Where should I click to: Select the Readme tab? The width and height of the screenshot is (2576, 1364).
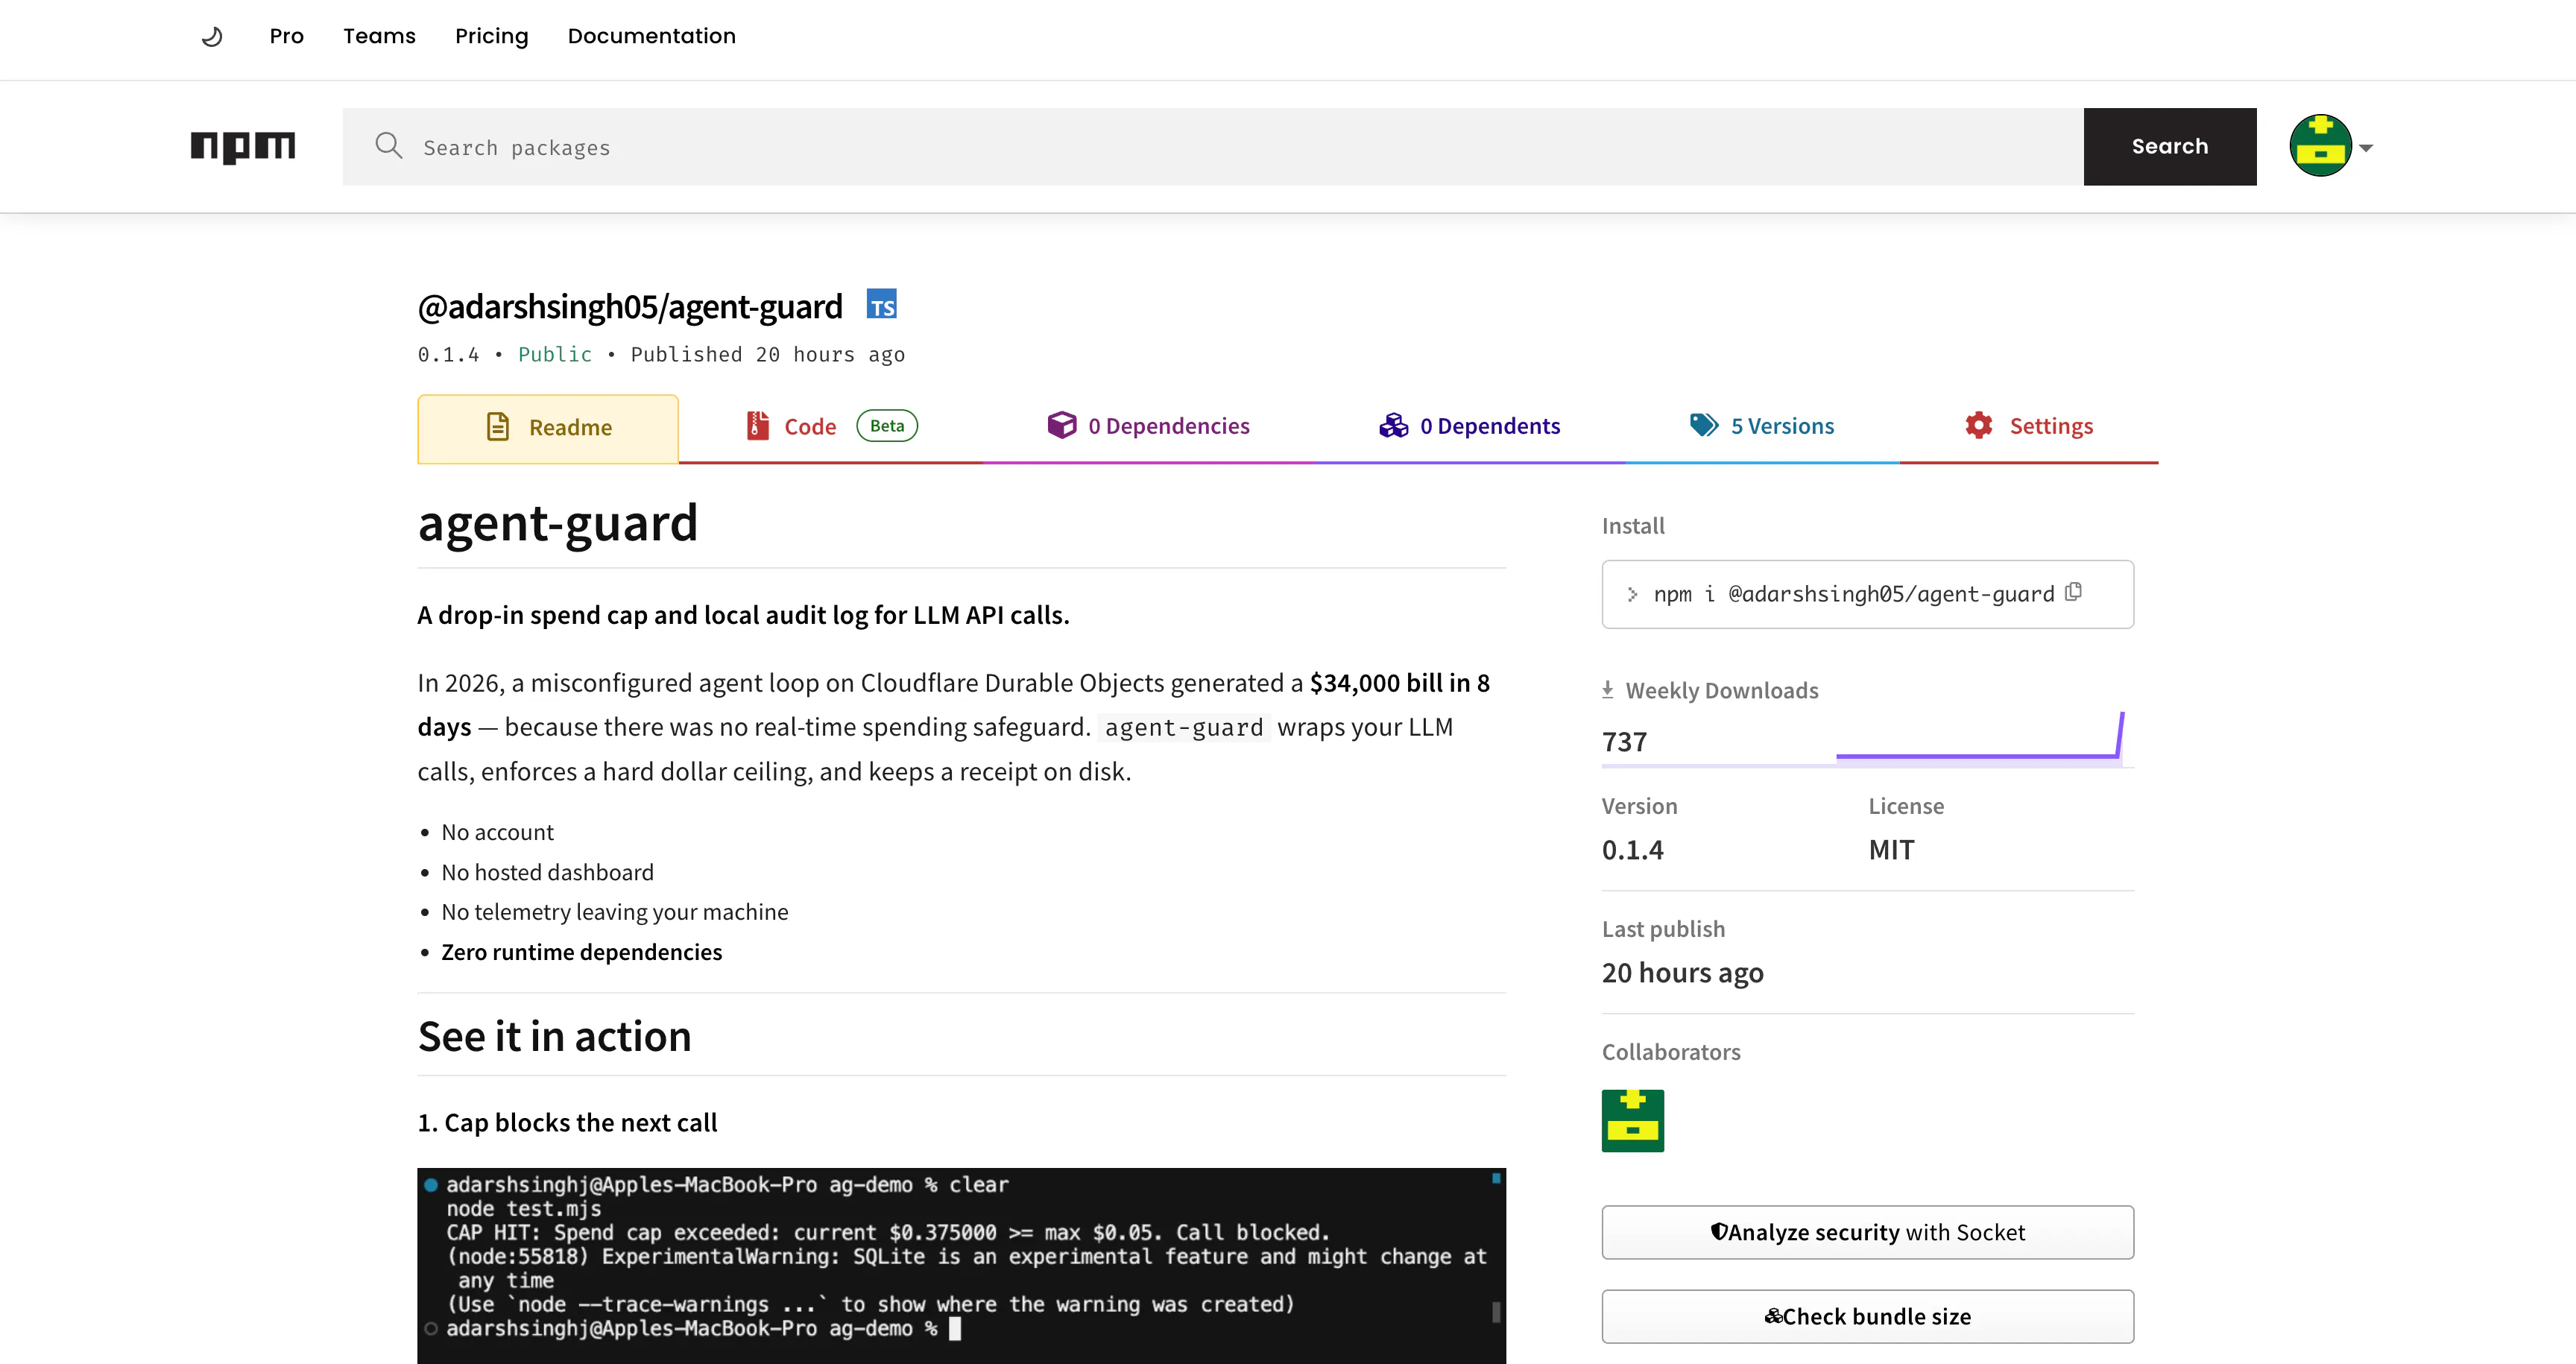tap(548, 428)
